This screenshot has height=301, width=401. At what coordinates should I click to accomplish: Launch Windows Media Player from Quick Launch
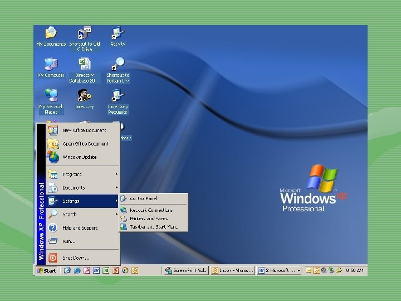pos(125,270)
